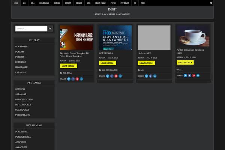Open the coffee cup thumbnail image
This screenshot has width=225, height=150.
193,36
